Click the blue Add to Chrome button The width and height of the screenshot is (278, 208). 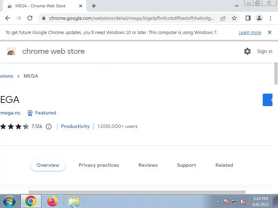(267, 100)
